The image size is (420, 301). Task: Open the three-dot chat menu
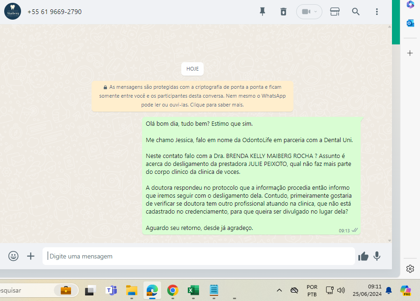click(377, 12)
